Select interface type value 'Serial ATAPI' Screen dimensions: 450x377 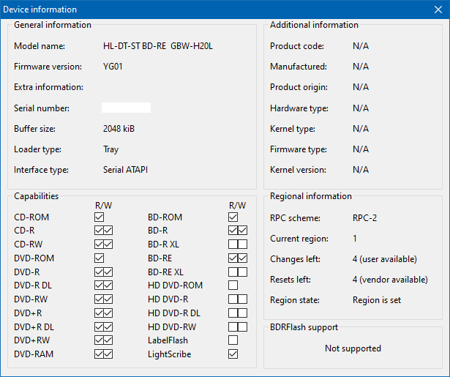pos(125,170)
